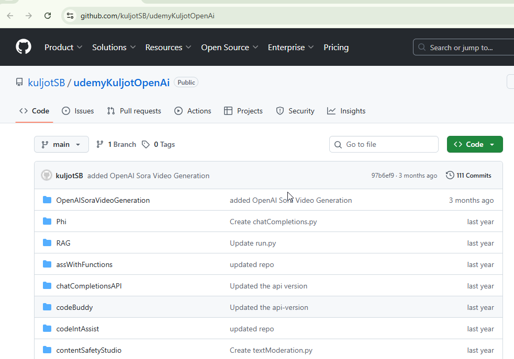Open kuljotSB owner link in repo title
Screen dimensions: 514x359
[x=47, y=83]
